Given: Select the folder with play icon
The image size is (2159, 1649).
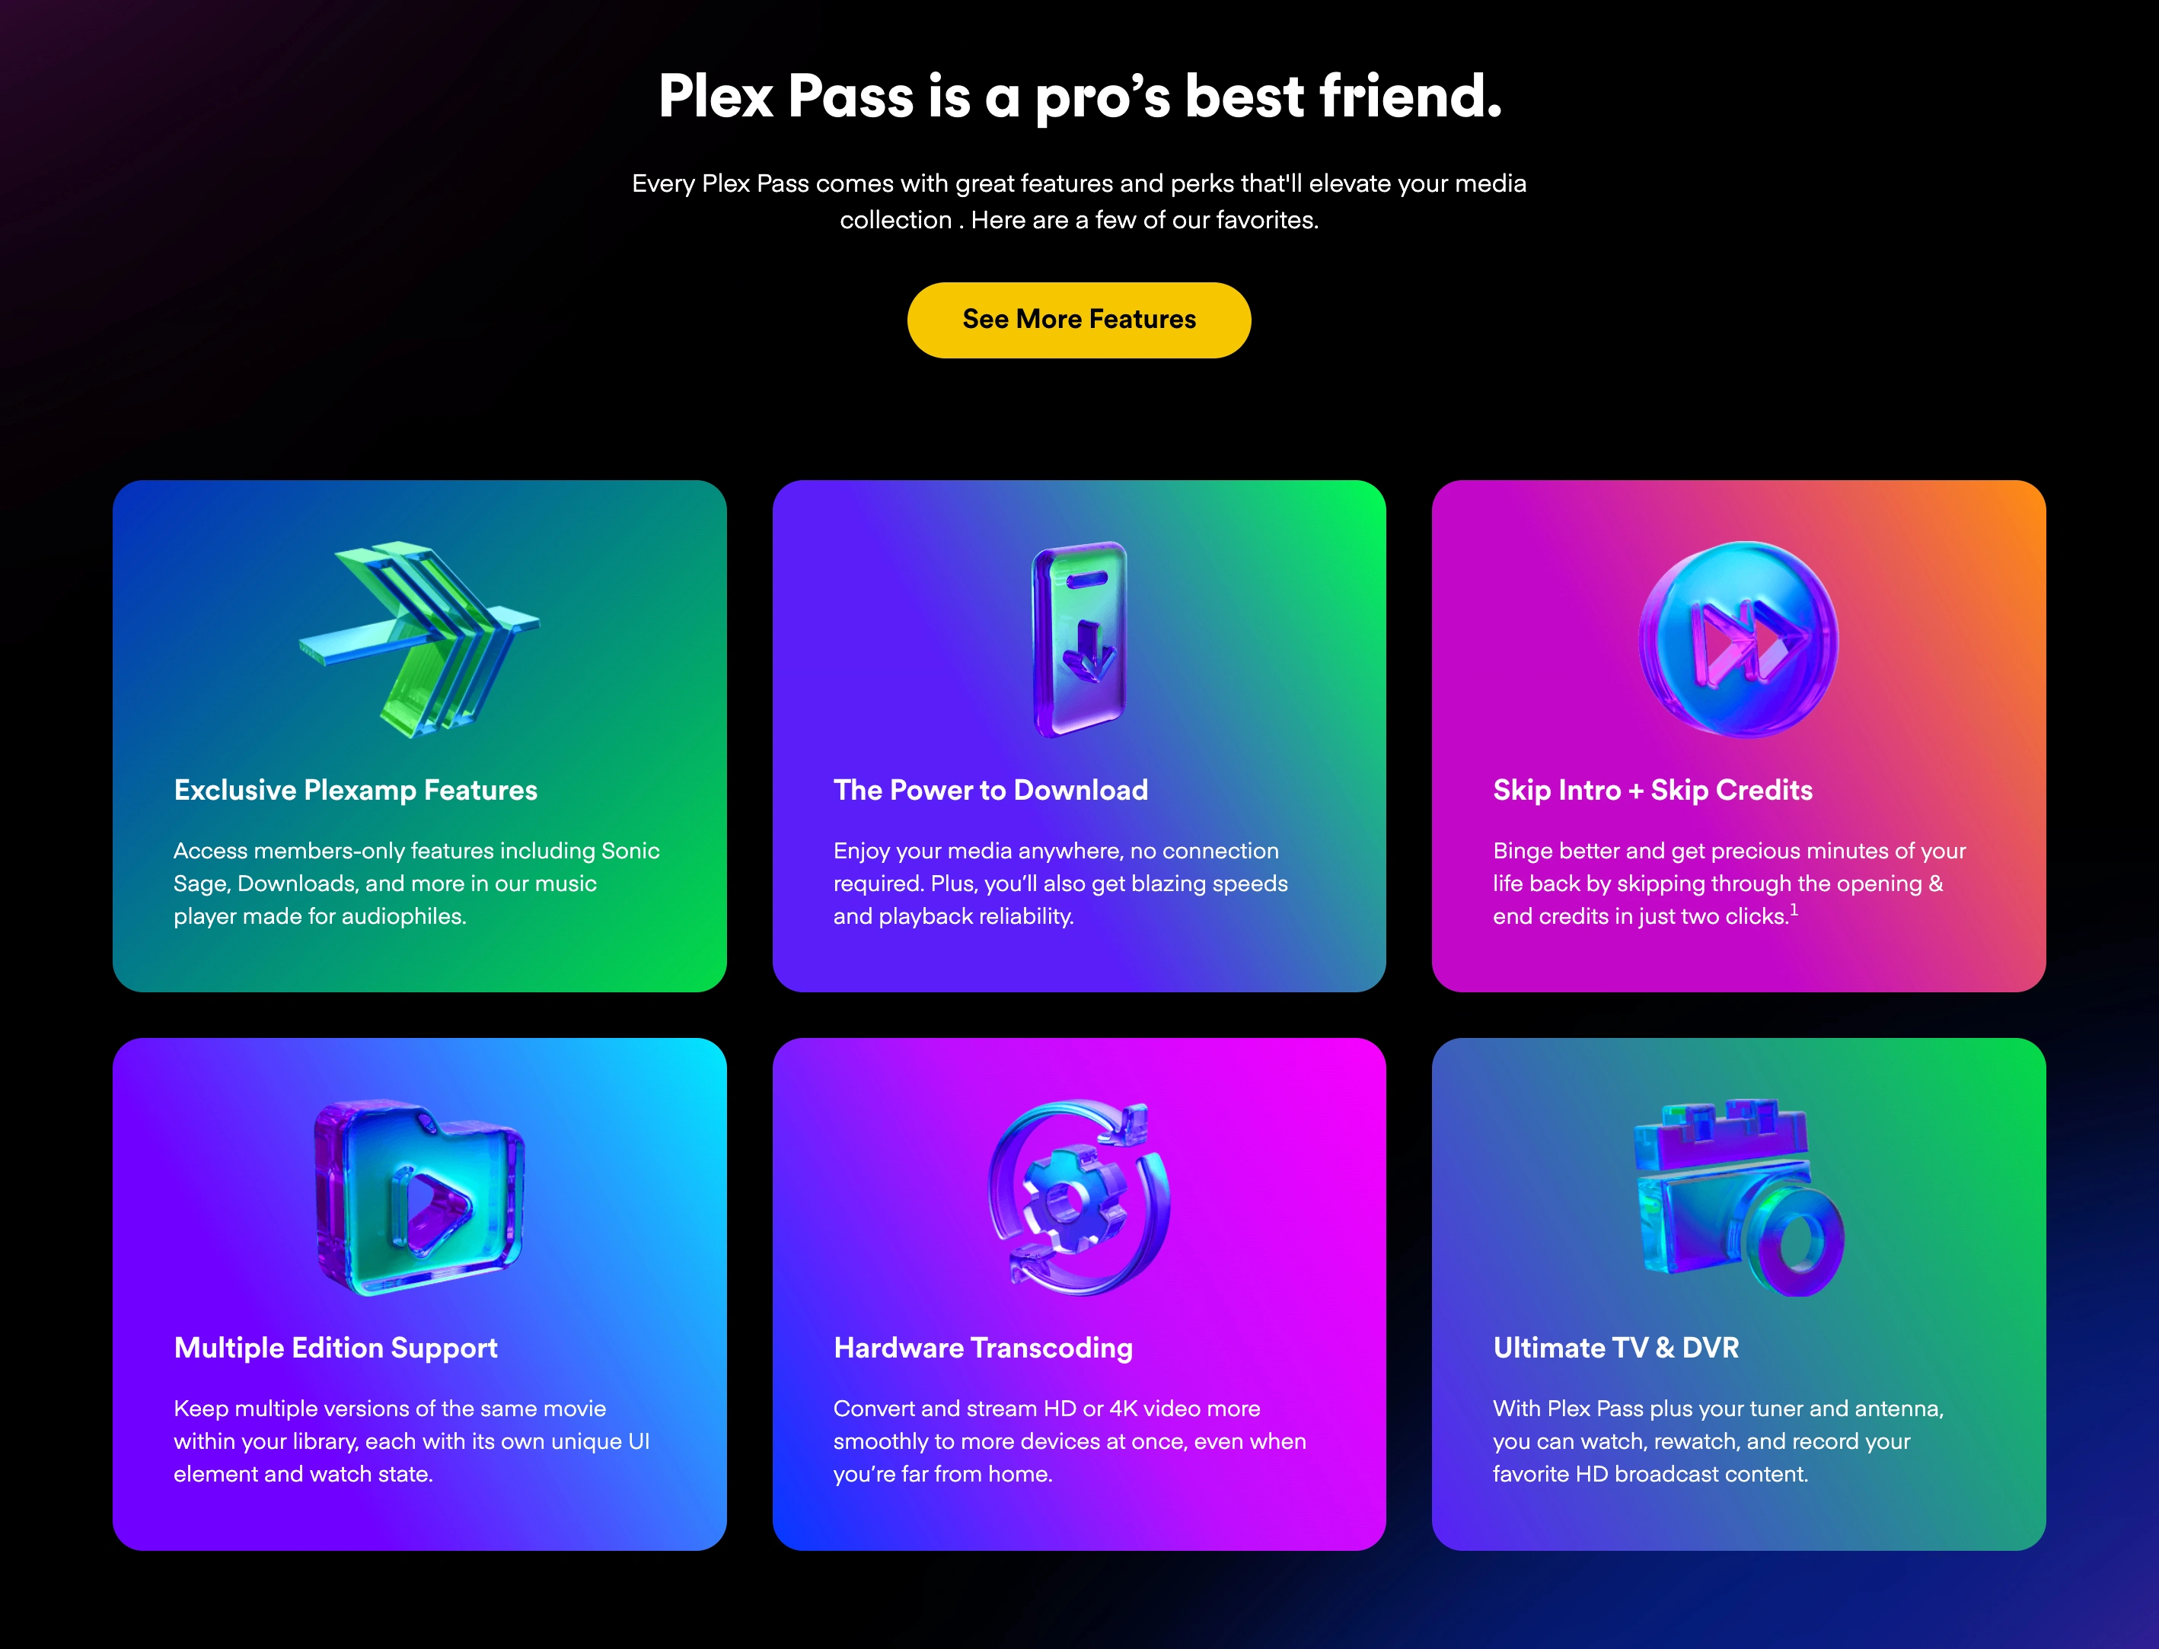Looking at the screenshot, I should pyautogui.click(x=419, y=1196).
